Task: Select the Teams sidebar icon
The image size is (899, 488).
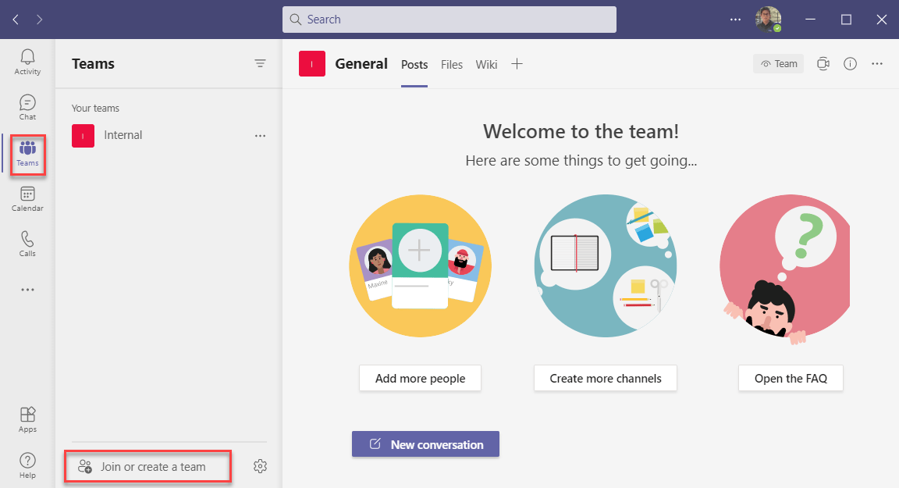Action: 27,155
